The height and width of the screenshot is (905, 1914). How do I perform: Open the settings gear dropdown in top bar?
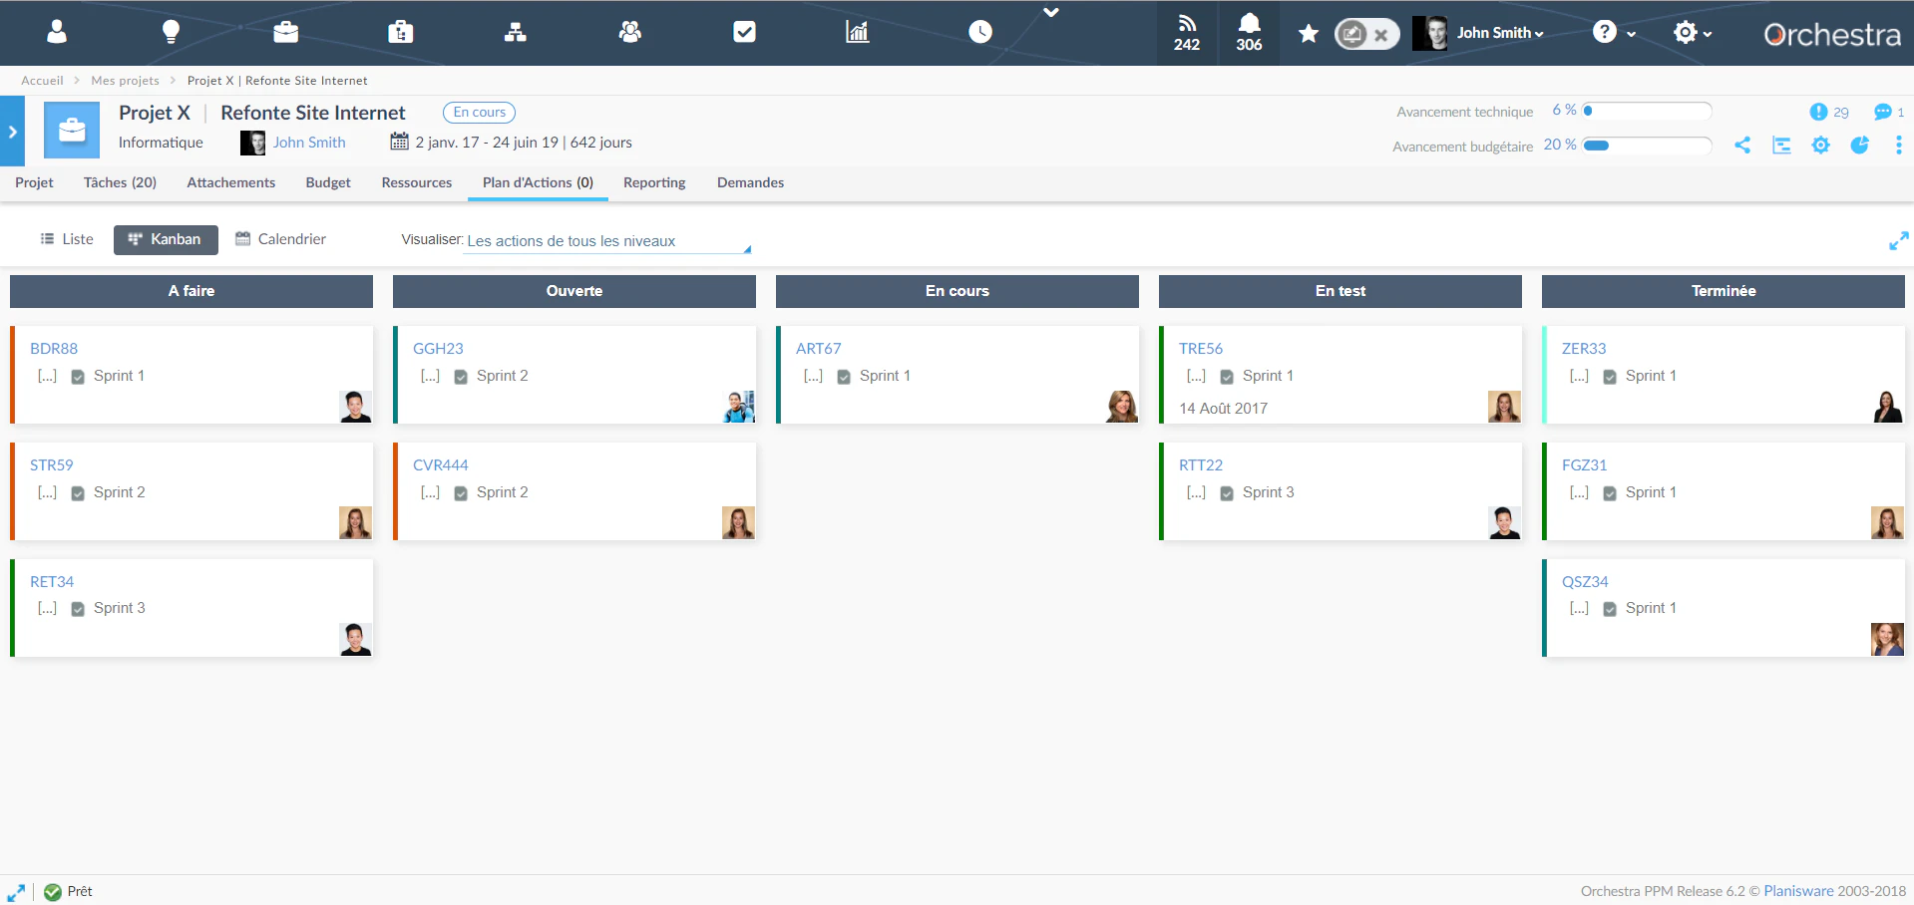[x=1693, y=33]
